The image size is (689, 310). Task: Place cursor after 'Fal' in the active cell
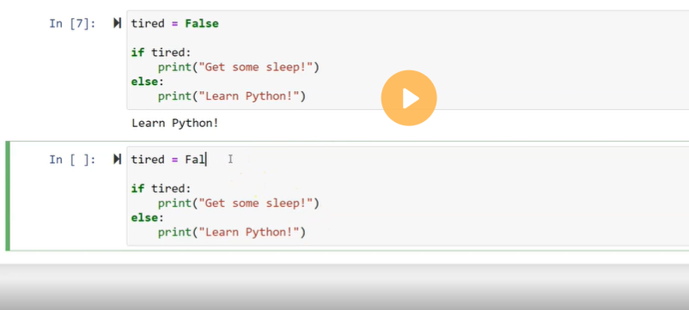205,160
